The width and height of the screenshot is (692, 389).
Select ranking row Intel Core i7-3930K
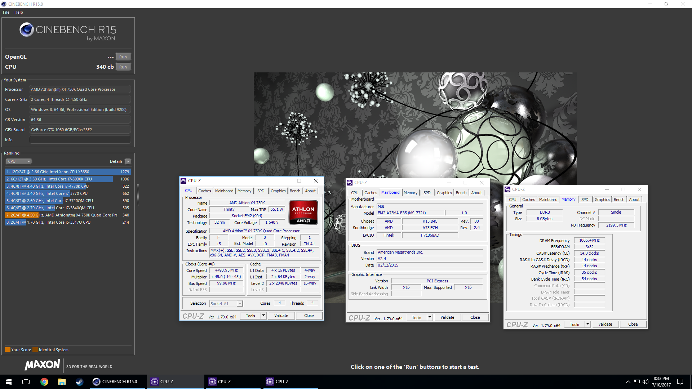click(68, 179)
